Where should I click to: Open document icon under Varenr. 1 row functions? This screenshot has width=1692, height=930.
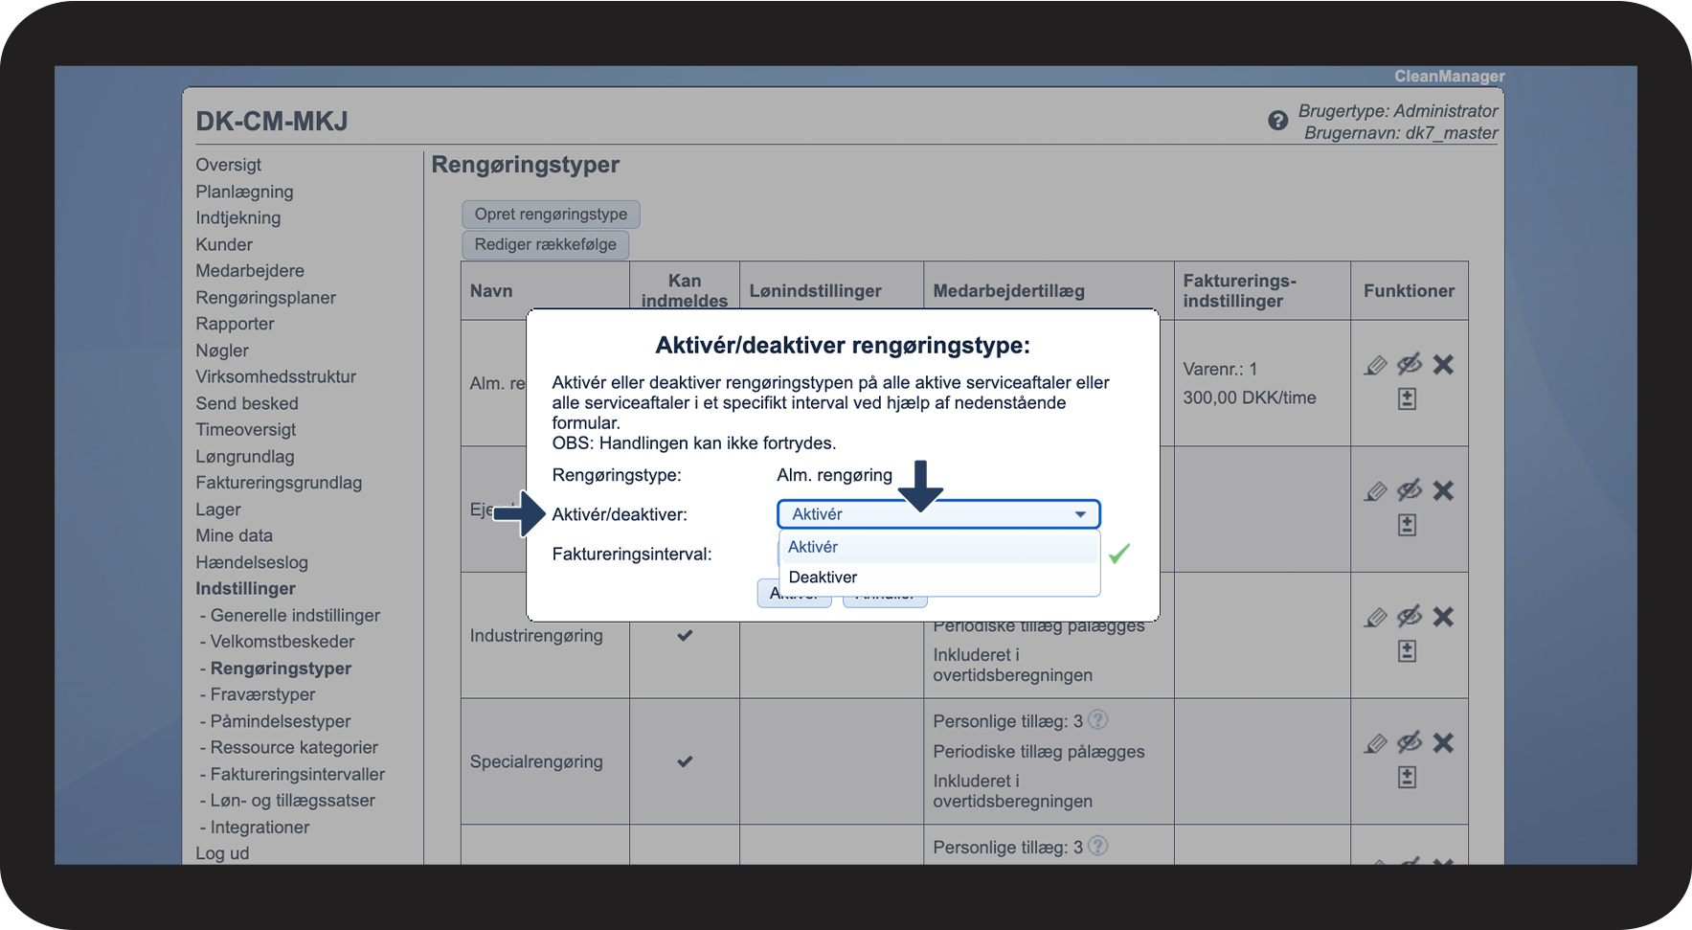click(x=1407, y=398)
